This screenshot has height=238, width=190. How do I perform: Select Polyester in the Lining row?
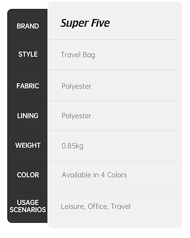[x=76, y=116]
